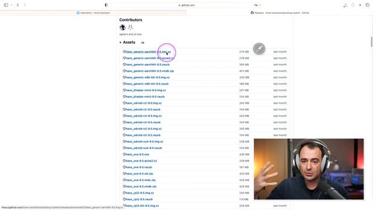Screen dimensions: 373x210
Task: Select haos_odroid-n2-9.5.img.xz file
Action: [x=143, y=129]
